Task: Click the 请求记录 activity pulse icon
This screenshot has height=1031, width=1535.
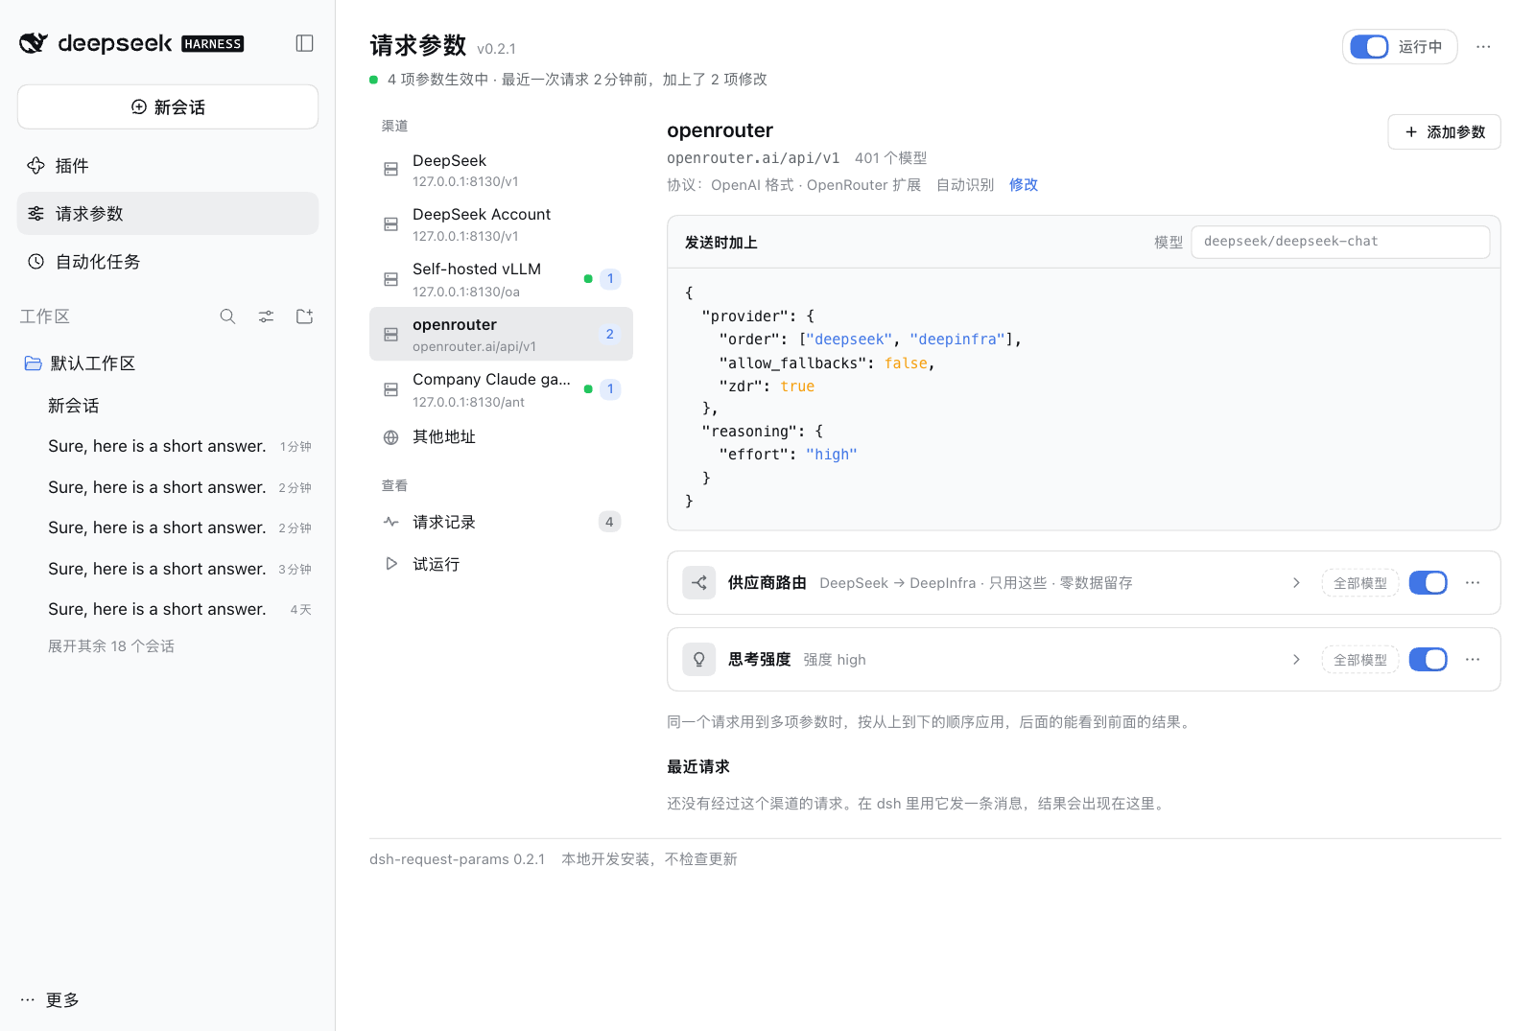Action: (390, 522)
